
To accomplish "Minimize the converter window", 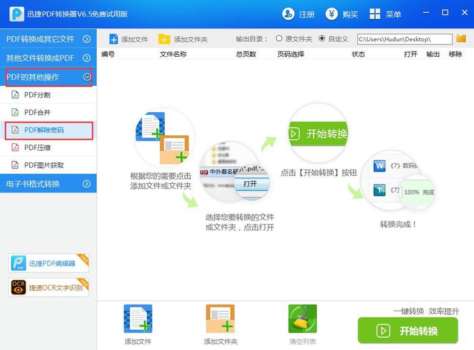I will pyautogui.click(x=426, y=13).
